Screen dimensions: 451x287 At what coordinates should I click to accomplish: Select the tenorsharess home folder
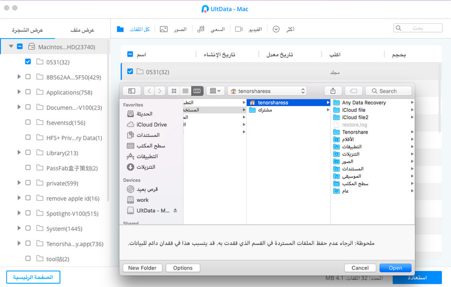[x=289, y=102]
